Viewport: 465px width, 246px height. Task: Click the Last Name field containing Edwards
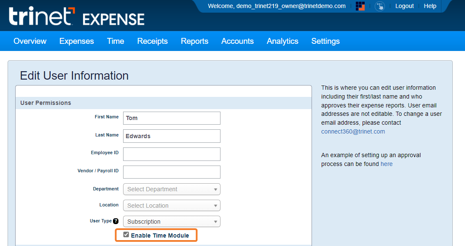point(172,136)
